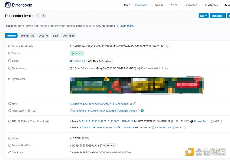
Task: Switch to the Internal Txns tab
Action: pos(27,35)
